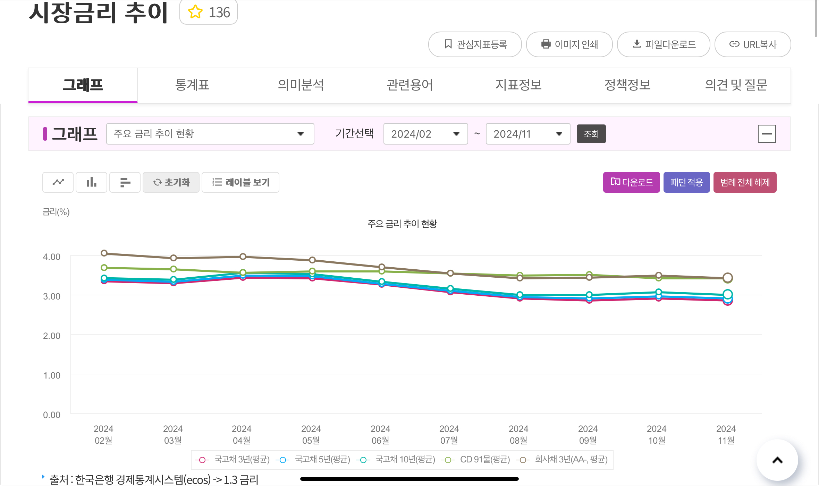Image resolution: width=819 pixels, height=486 pixels.
Task: Open end period 2024/11 dropdown
Action: [528, 134]
